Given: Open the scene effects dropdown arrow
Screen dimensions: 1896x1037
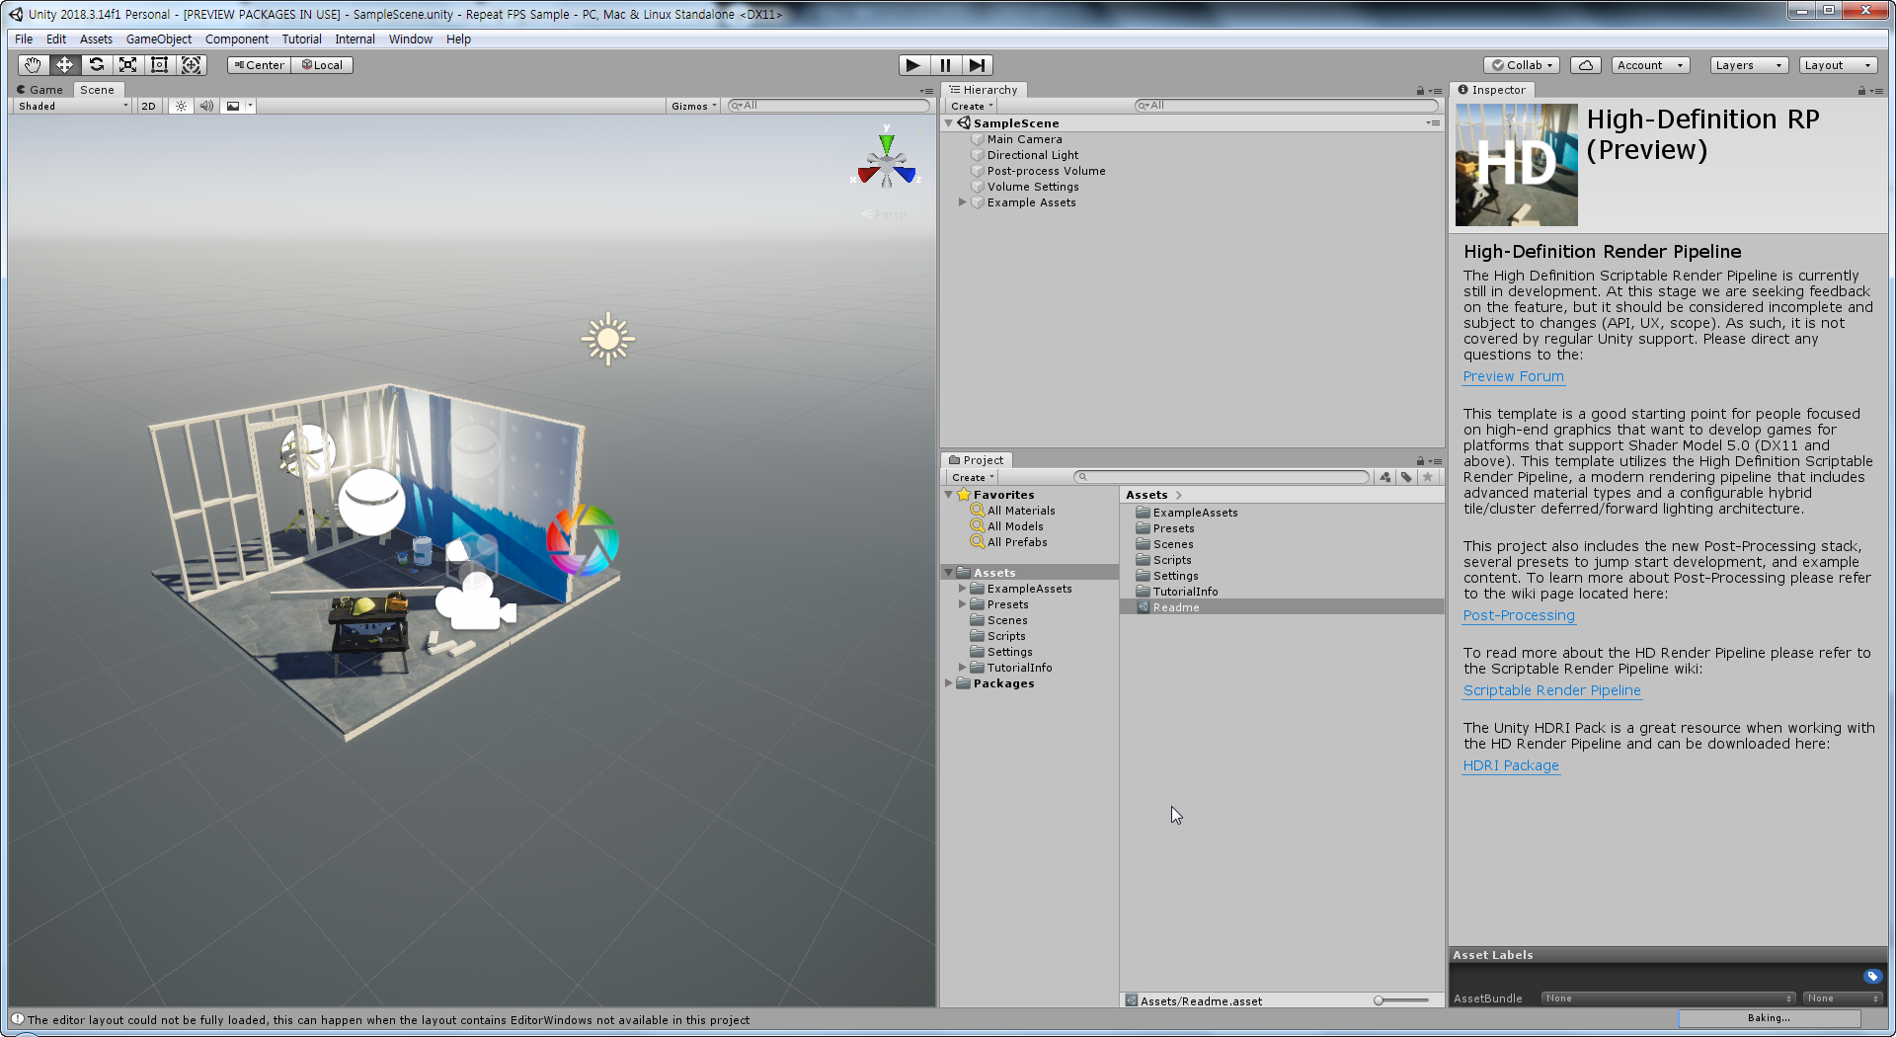Looking at the screenshot, I should coord(250,106).
